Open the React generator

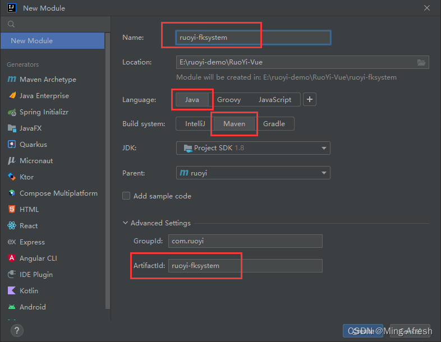[29, 226]
